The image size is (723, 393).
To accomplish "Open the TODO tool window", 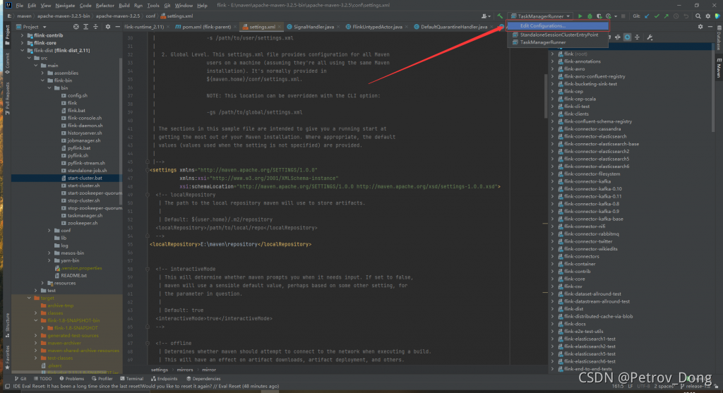I will click(42, 379).
